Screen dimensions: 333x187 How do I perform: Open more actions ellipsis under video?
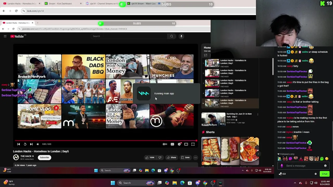coord(195,157)
